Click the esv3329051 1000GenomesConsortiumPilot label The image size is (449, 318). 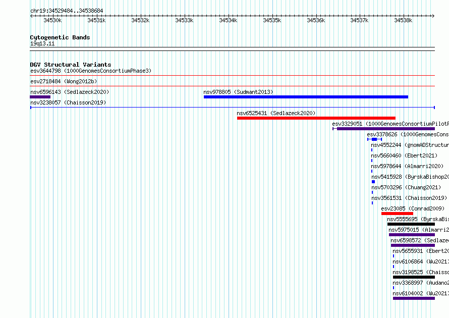[390, 124]
